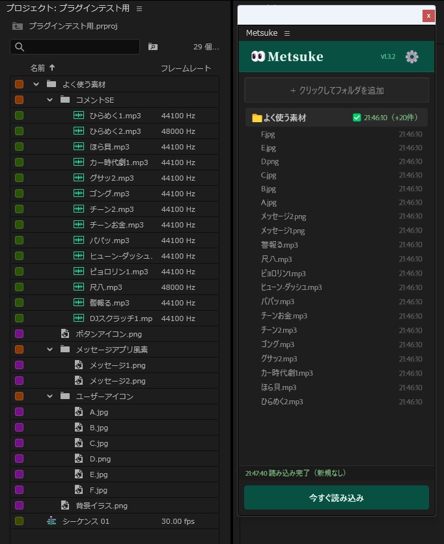
Task: Click ユーザーアイコン bin folder icon
Action: pos(65,396)
